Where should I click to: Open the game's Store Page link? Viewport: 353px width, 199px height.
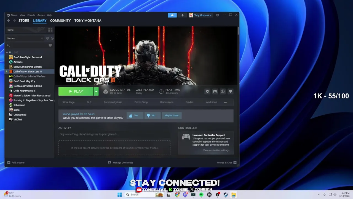point(68,102)
